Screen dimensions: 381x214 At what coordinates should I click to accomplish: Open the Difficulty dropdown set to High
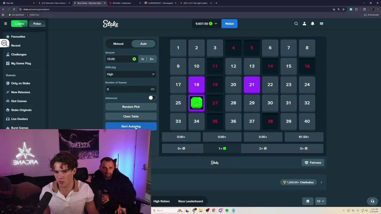click(131, 74)
